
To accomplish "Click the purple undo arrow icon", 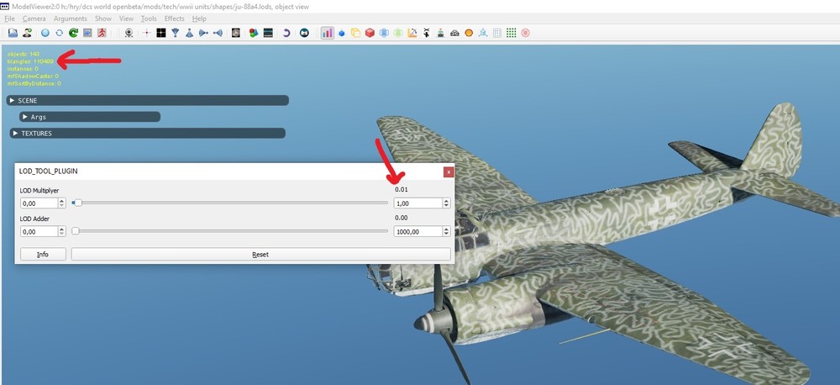I will pos(286,33).
